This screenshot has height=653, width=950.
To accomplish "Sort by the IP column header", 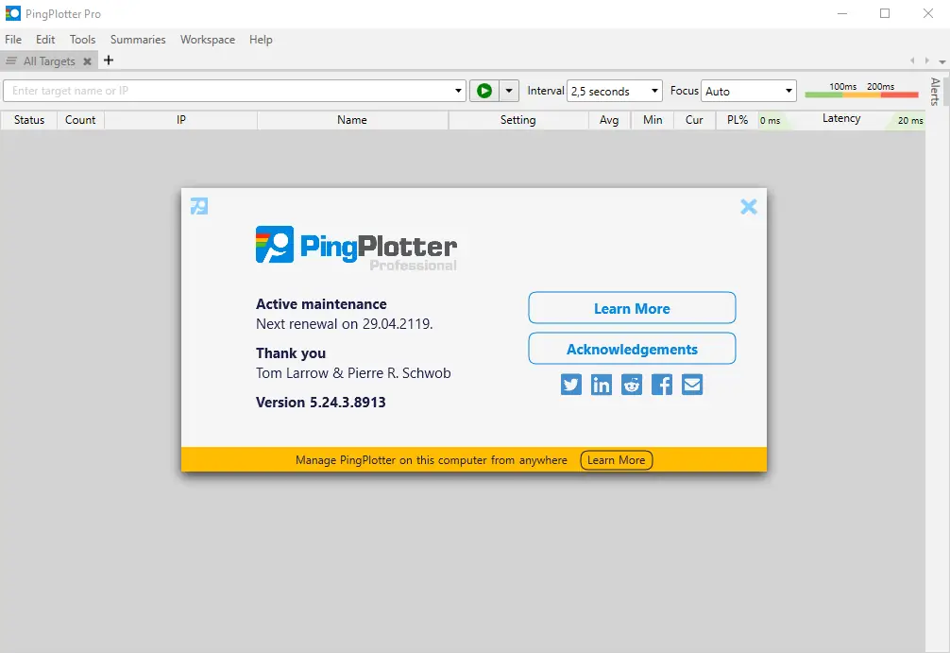I will (x=181, y=120).
